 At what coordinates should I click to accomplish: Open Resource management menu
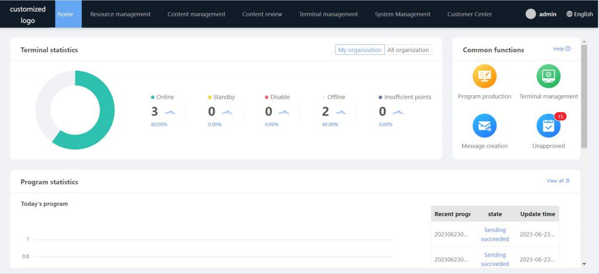pos(120,14)
